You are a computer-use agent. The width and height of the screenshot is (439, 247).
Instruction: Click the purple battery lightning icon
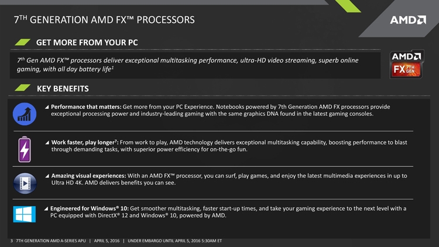[25, 149]
